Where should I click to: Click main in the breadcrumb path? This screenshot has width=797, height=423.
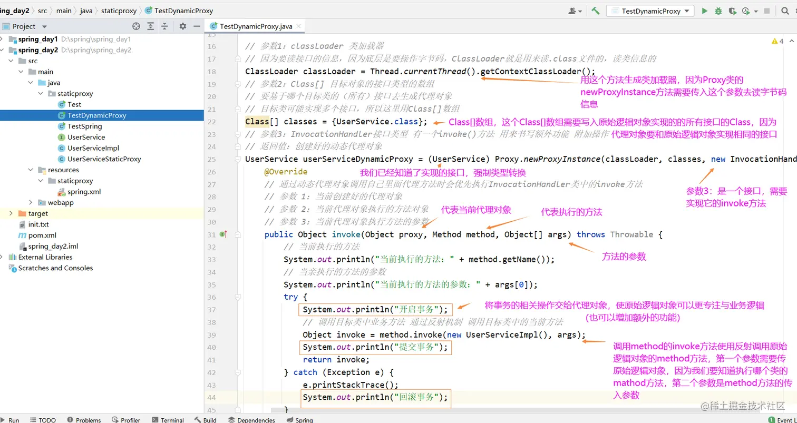[64, 11]
